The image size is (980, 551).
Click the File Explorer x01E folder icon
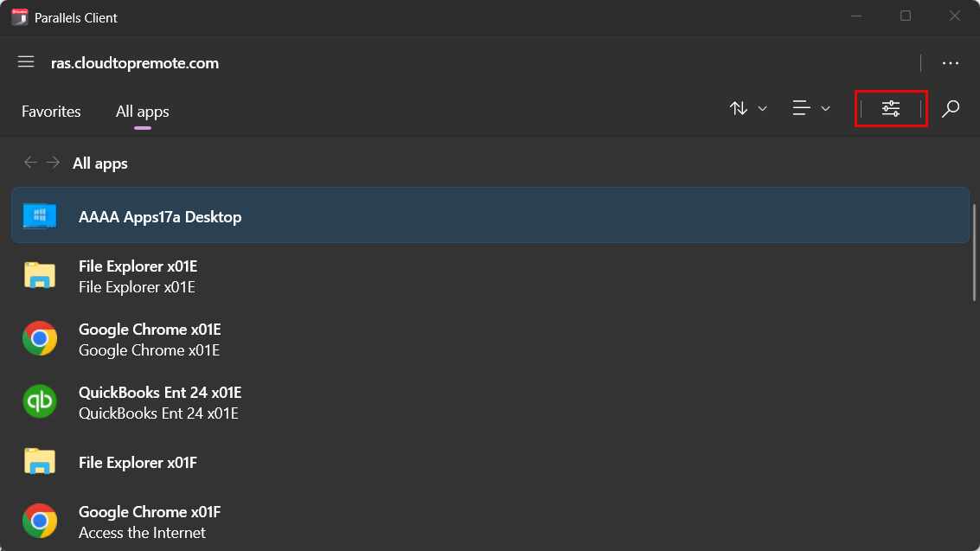[40, 276]
